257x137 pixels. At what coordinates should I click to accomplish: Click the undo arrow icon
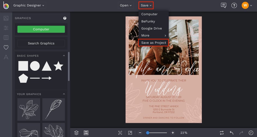[x=231, y=133]
